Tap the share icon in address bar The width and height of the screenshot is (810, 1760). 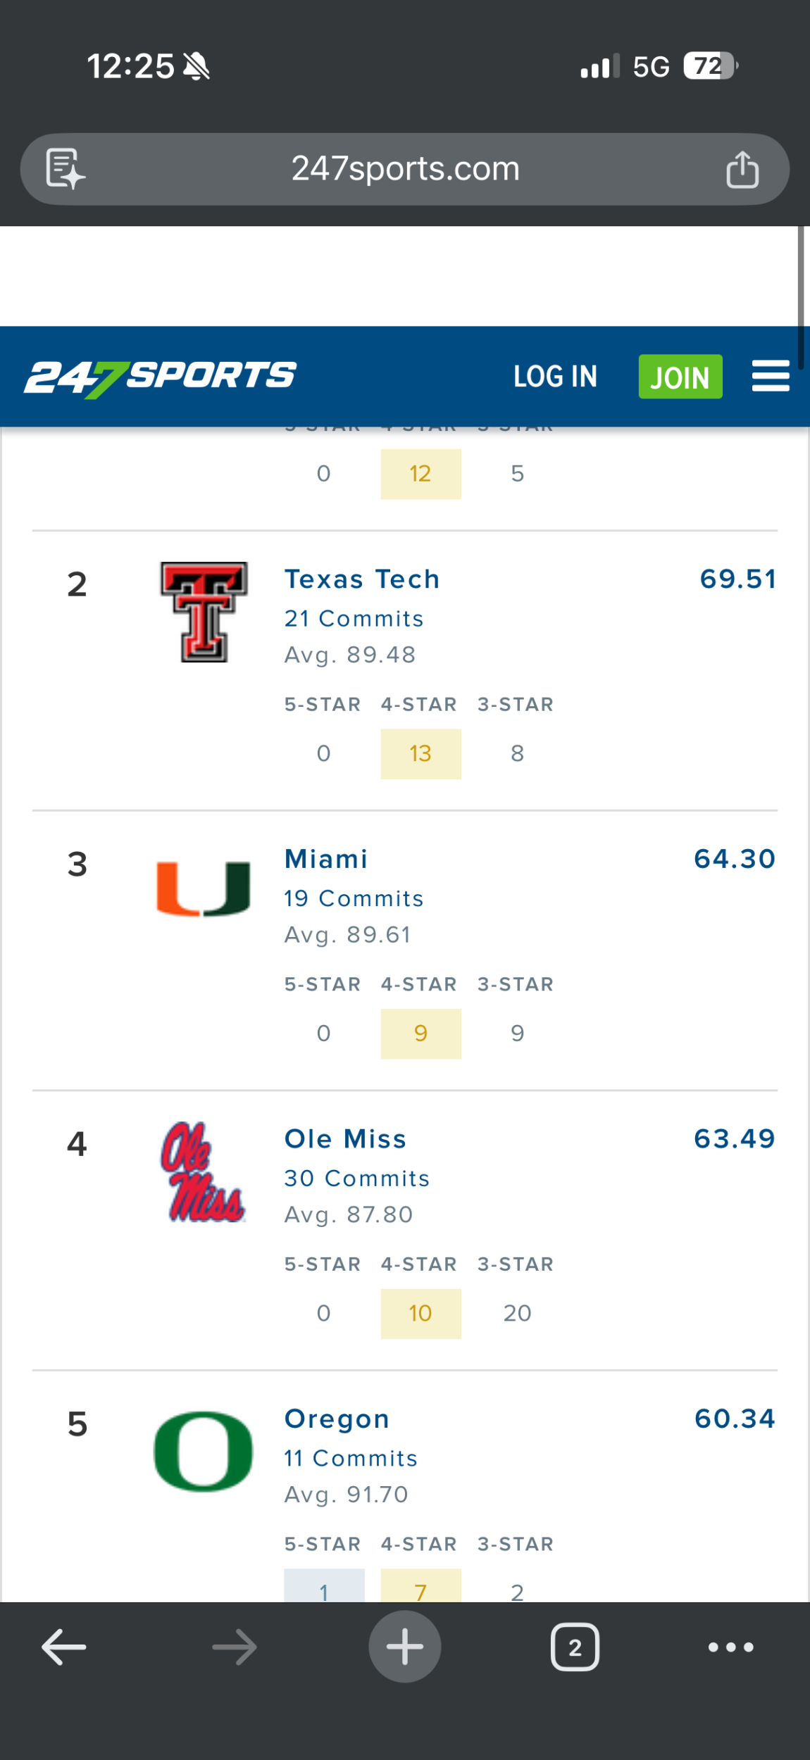coord(742,170)
